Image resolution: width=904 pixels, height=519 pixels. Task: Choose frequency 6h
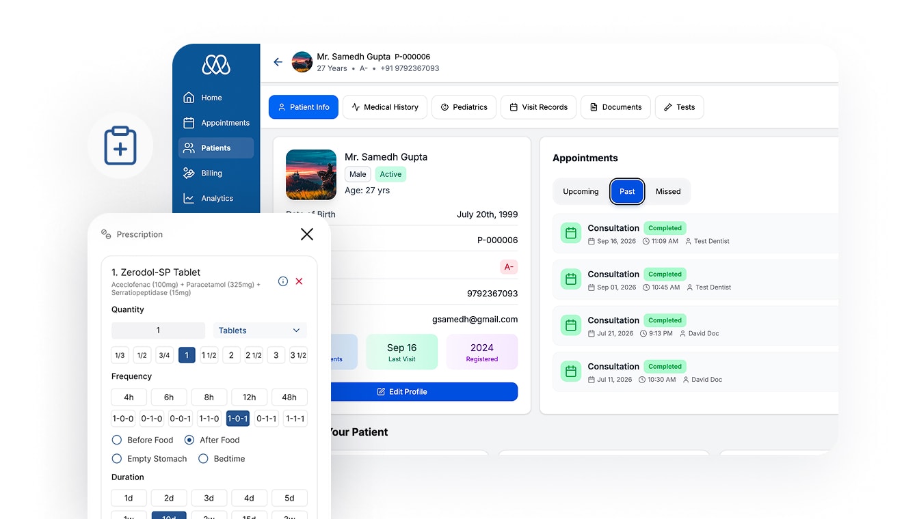(x=169, y=397)
